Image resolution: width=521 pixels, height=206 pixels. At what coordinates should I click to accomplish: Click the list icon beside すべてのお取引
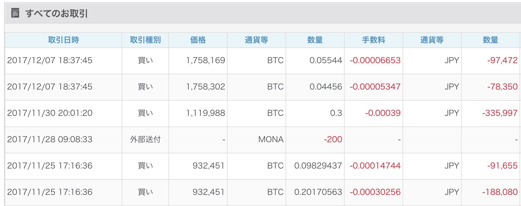point(15,13)
